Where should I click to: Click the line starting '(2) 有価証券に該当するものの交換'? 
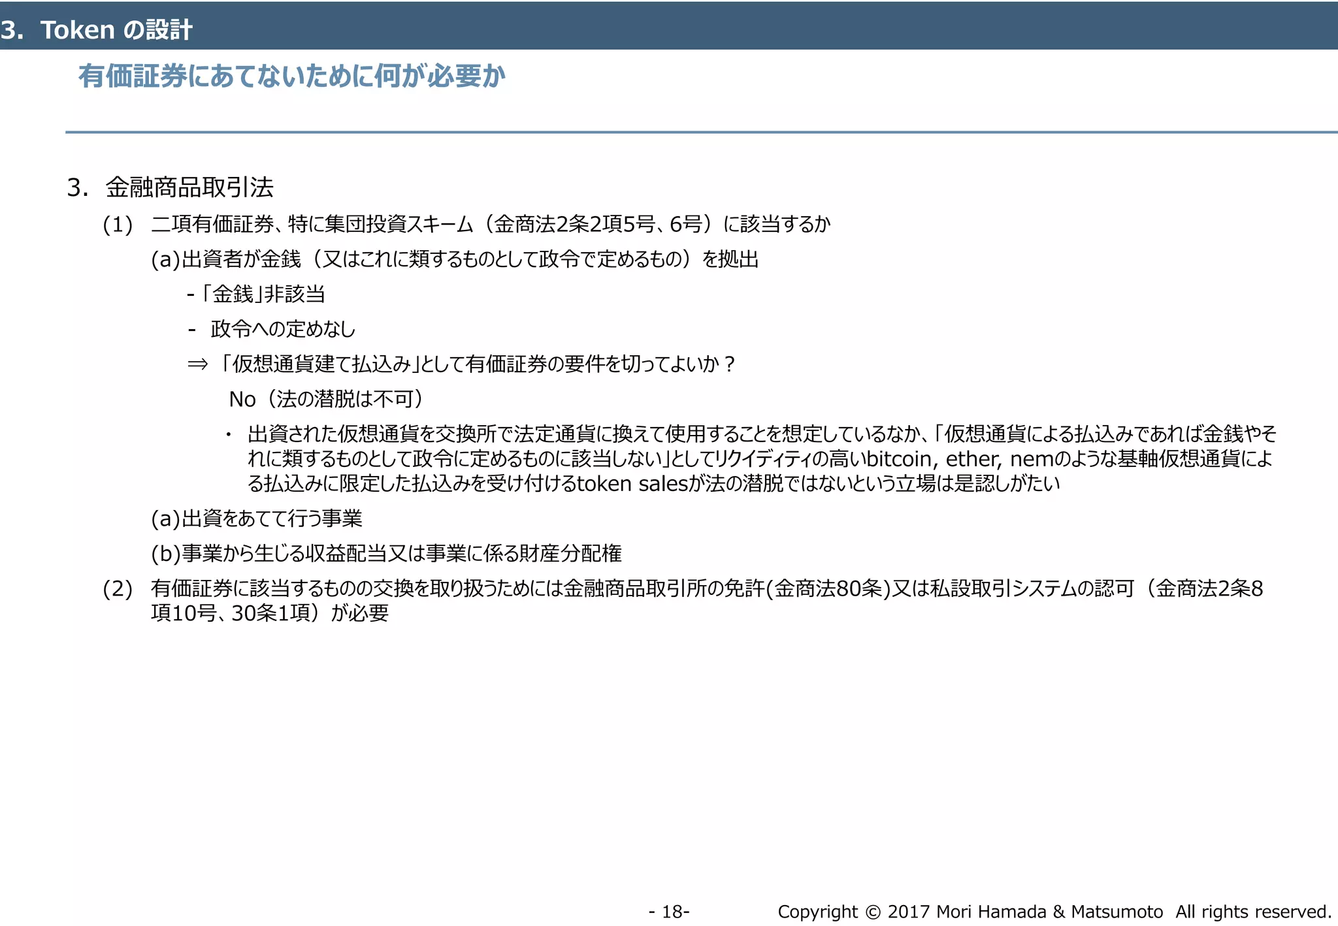(683, 601)
